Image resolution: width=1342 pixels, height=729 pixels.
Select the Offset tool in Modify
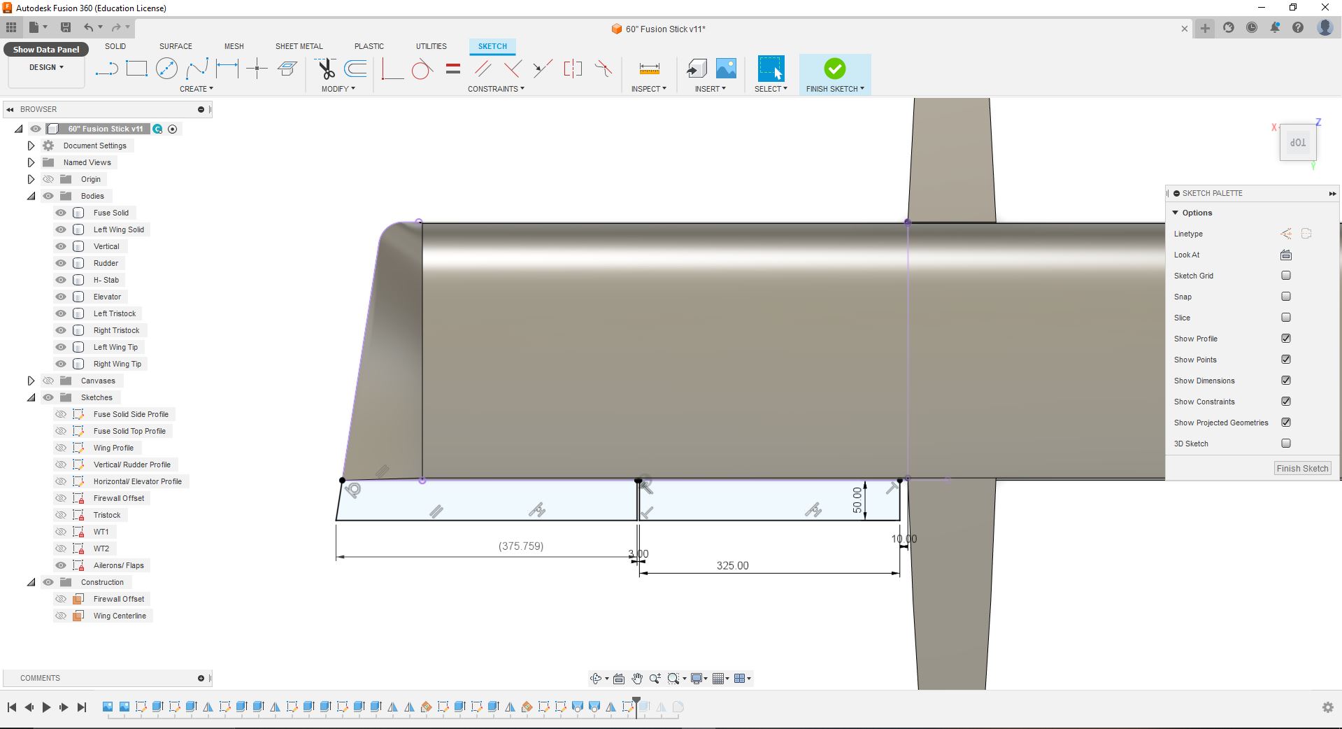point(356,69)
